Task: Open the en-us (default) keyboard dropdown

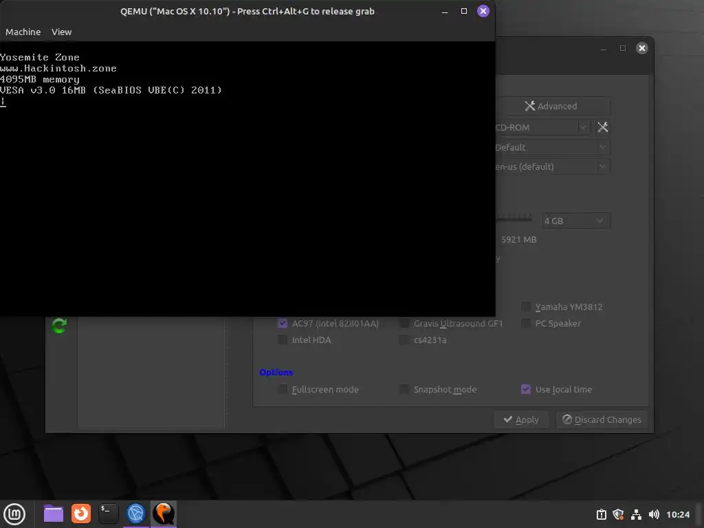Action: pyautogui.click(x=552, y=166)
